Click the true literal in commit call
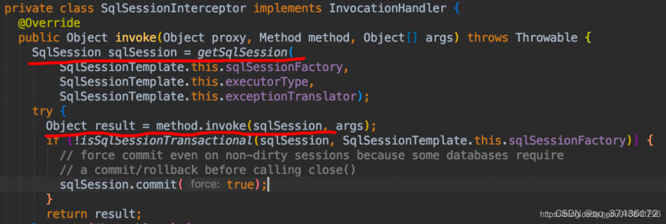The width and height of the screenshot is (666, 224). [239, 185]
